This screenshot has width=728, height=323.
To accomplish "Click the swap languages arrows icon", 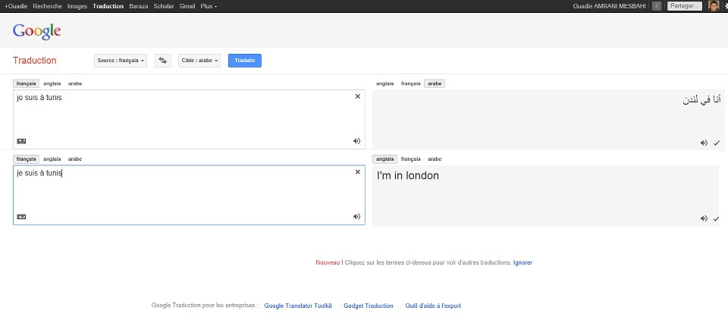I will click(x=162, y=61).
